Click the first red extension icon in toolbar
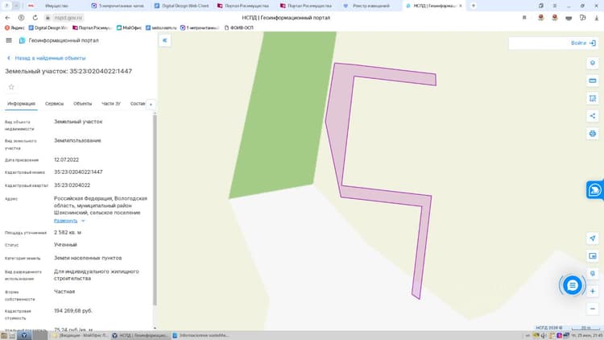Image resolution: width=604 pixels, height=340 pixels. point(541,18)
